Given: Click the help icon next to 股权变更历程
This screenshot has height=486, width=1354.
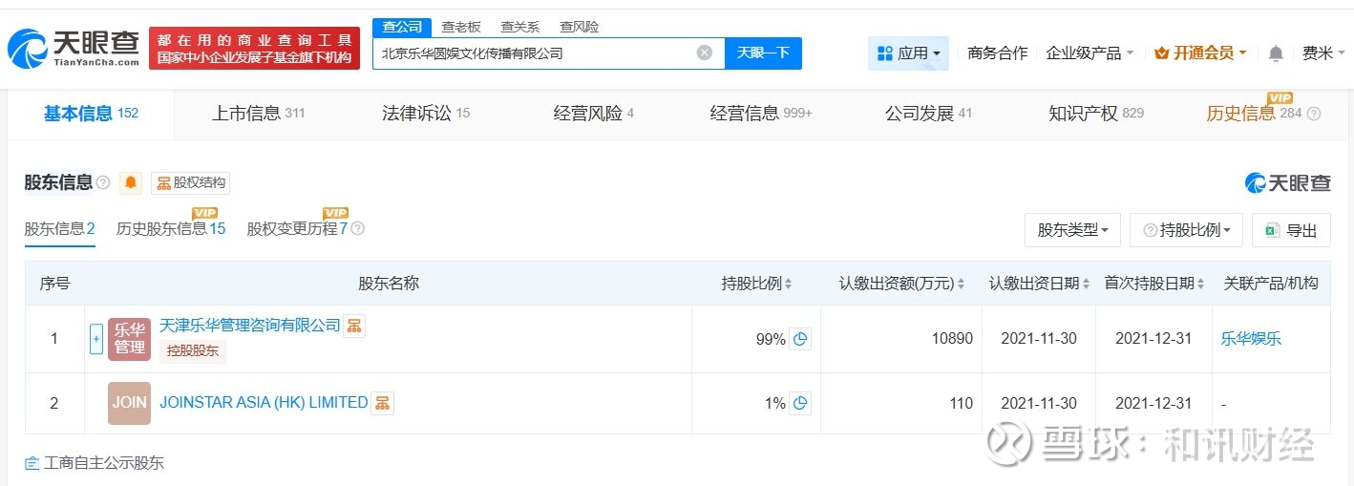Looking at the screenshot, I should [x=358, y=229].
